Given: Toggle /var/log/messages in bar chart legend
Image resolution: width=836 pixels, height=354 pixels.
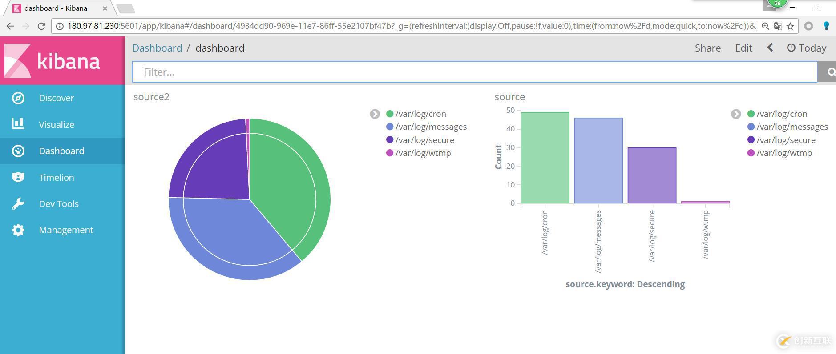Looking at the screenshot, I should [x=792, y=127].
